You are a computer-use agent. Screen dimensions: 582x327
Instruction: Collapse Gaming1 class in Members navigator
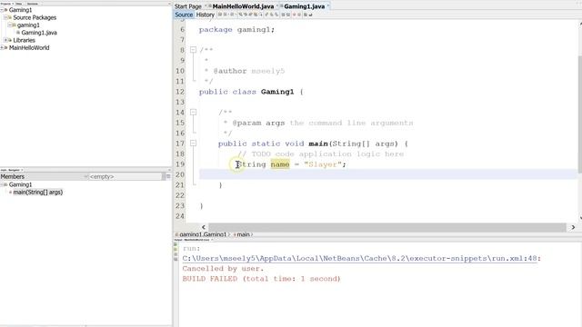pyautogui.click(x=2, y=184)
